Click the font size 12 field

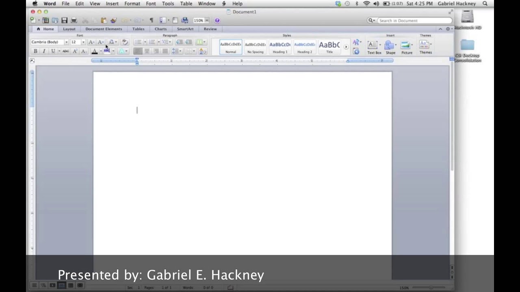coord(75,42)
